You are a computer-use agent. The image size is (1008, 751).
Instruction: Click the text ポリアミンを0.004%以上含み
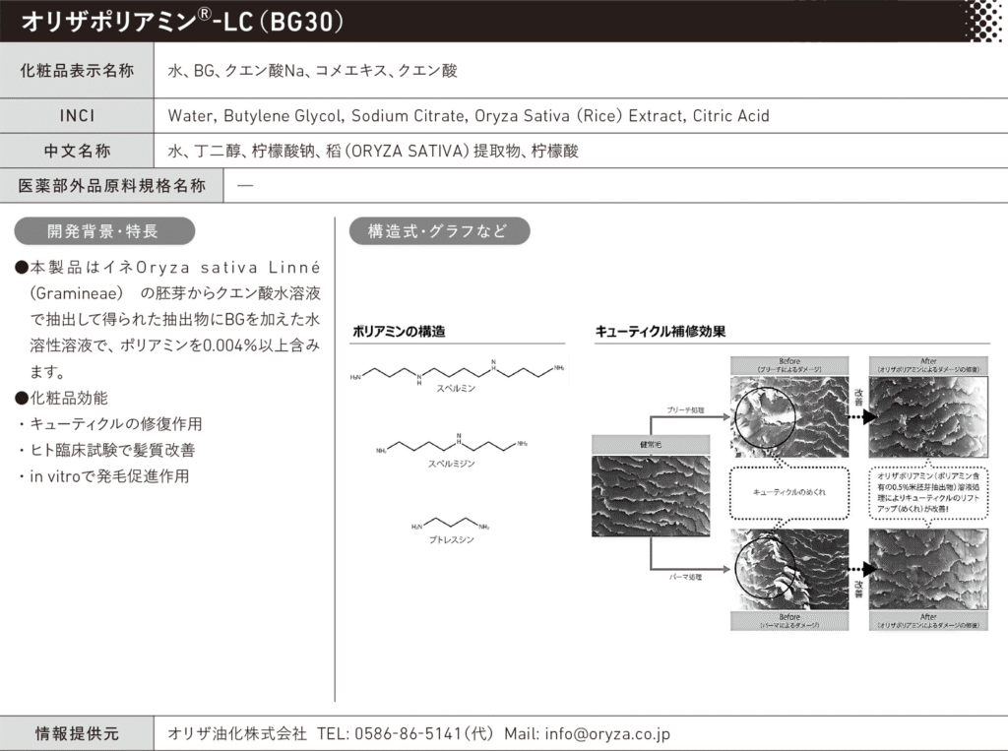coord(220,345)
